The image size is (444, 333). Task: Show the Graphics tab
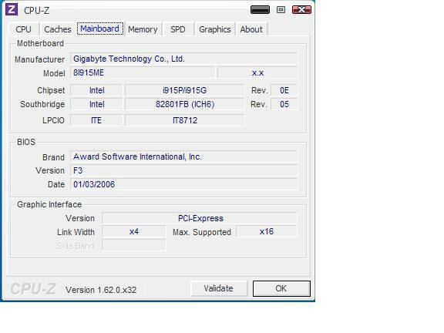(214, 29)
